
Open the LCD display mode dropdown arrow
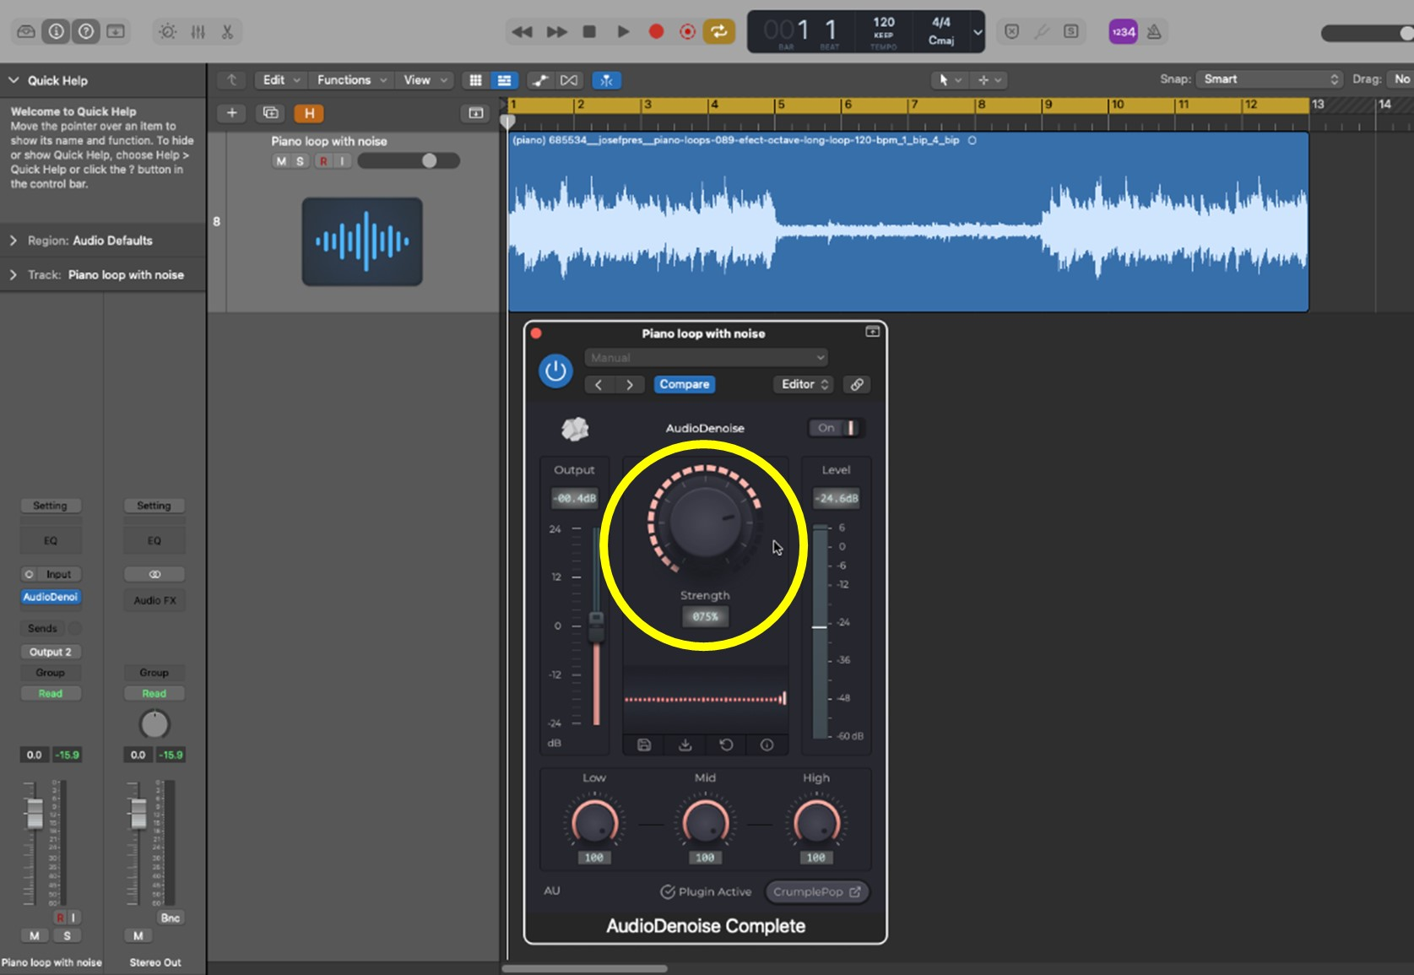pos(978,32)
